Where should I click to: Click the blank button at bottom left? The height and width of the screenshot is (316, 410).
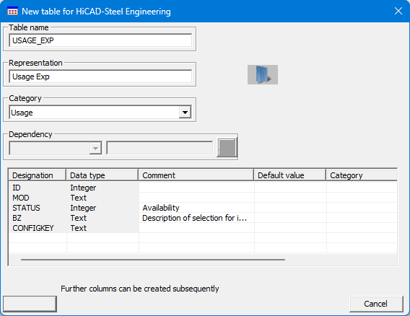tap(30, 304)
